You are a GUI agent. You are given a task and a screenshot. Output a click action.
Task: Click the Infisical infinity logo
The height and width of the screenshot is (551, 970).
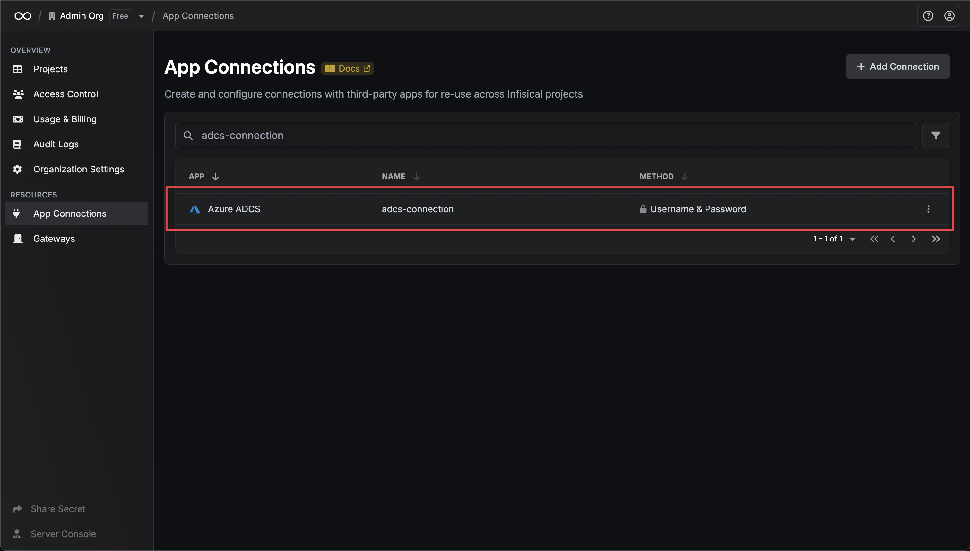click(x=23, y=16)
